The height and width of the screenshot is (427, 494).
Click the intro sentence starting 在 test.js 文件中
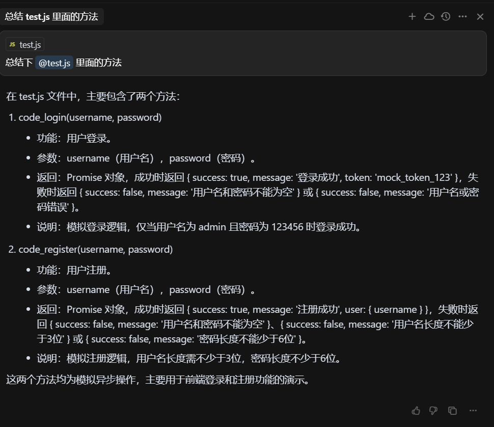(x=93, y=96)
